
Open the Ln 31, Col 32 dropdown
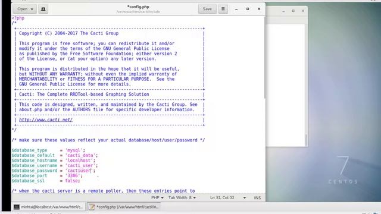tap(227, 198)
